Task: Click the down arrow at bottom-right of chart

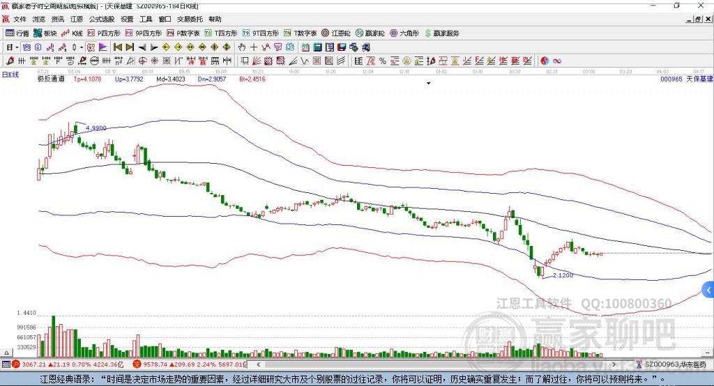Action: pyautogui.click(x=707, y=353)
